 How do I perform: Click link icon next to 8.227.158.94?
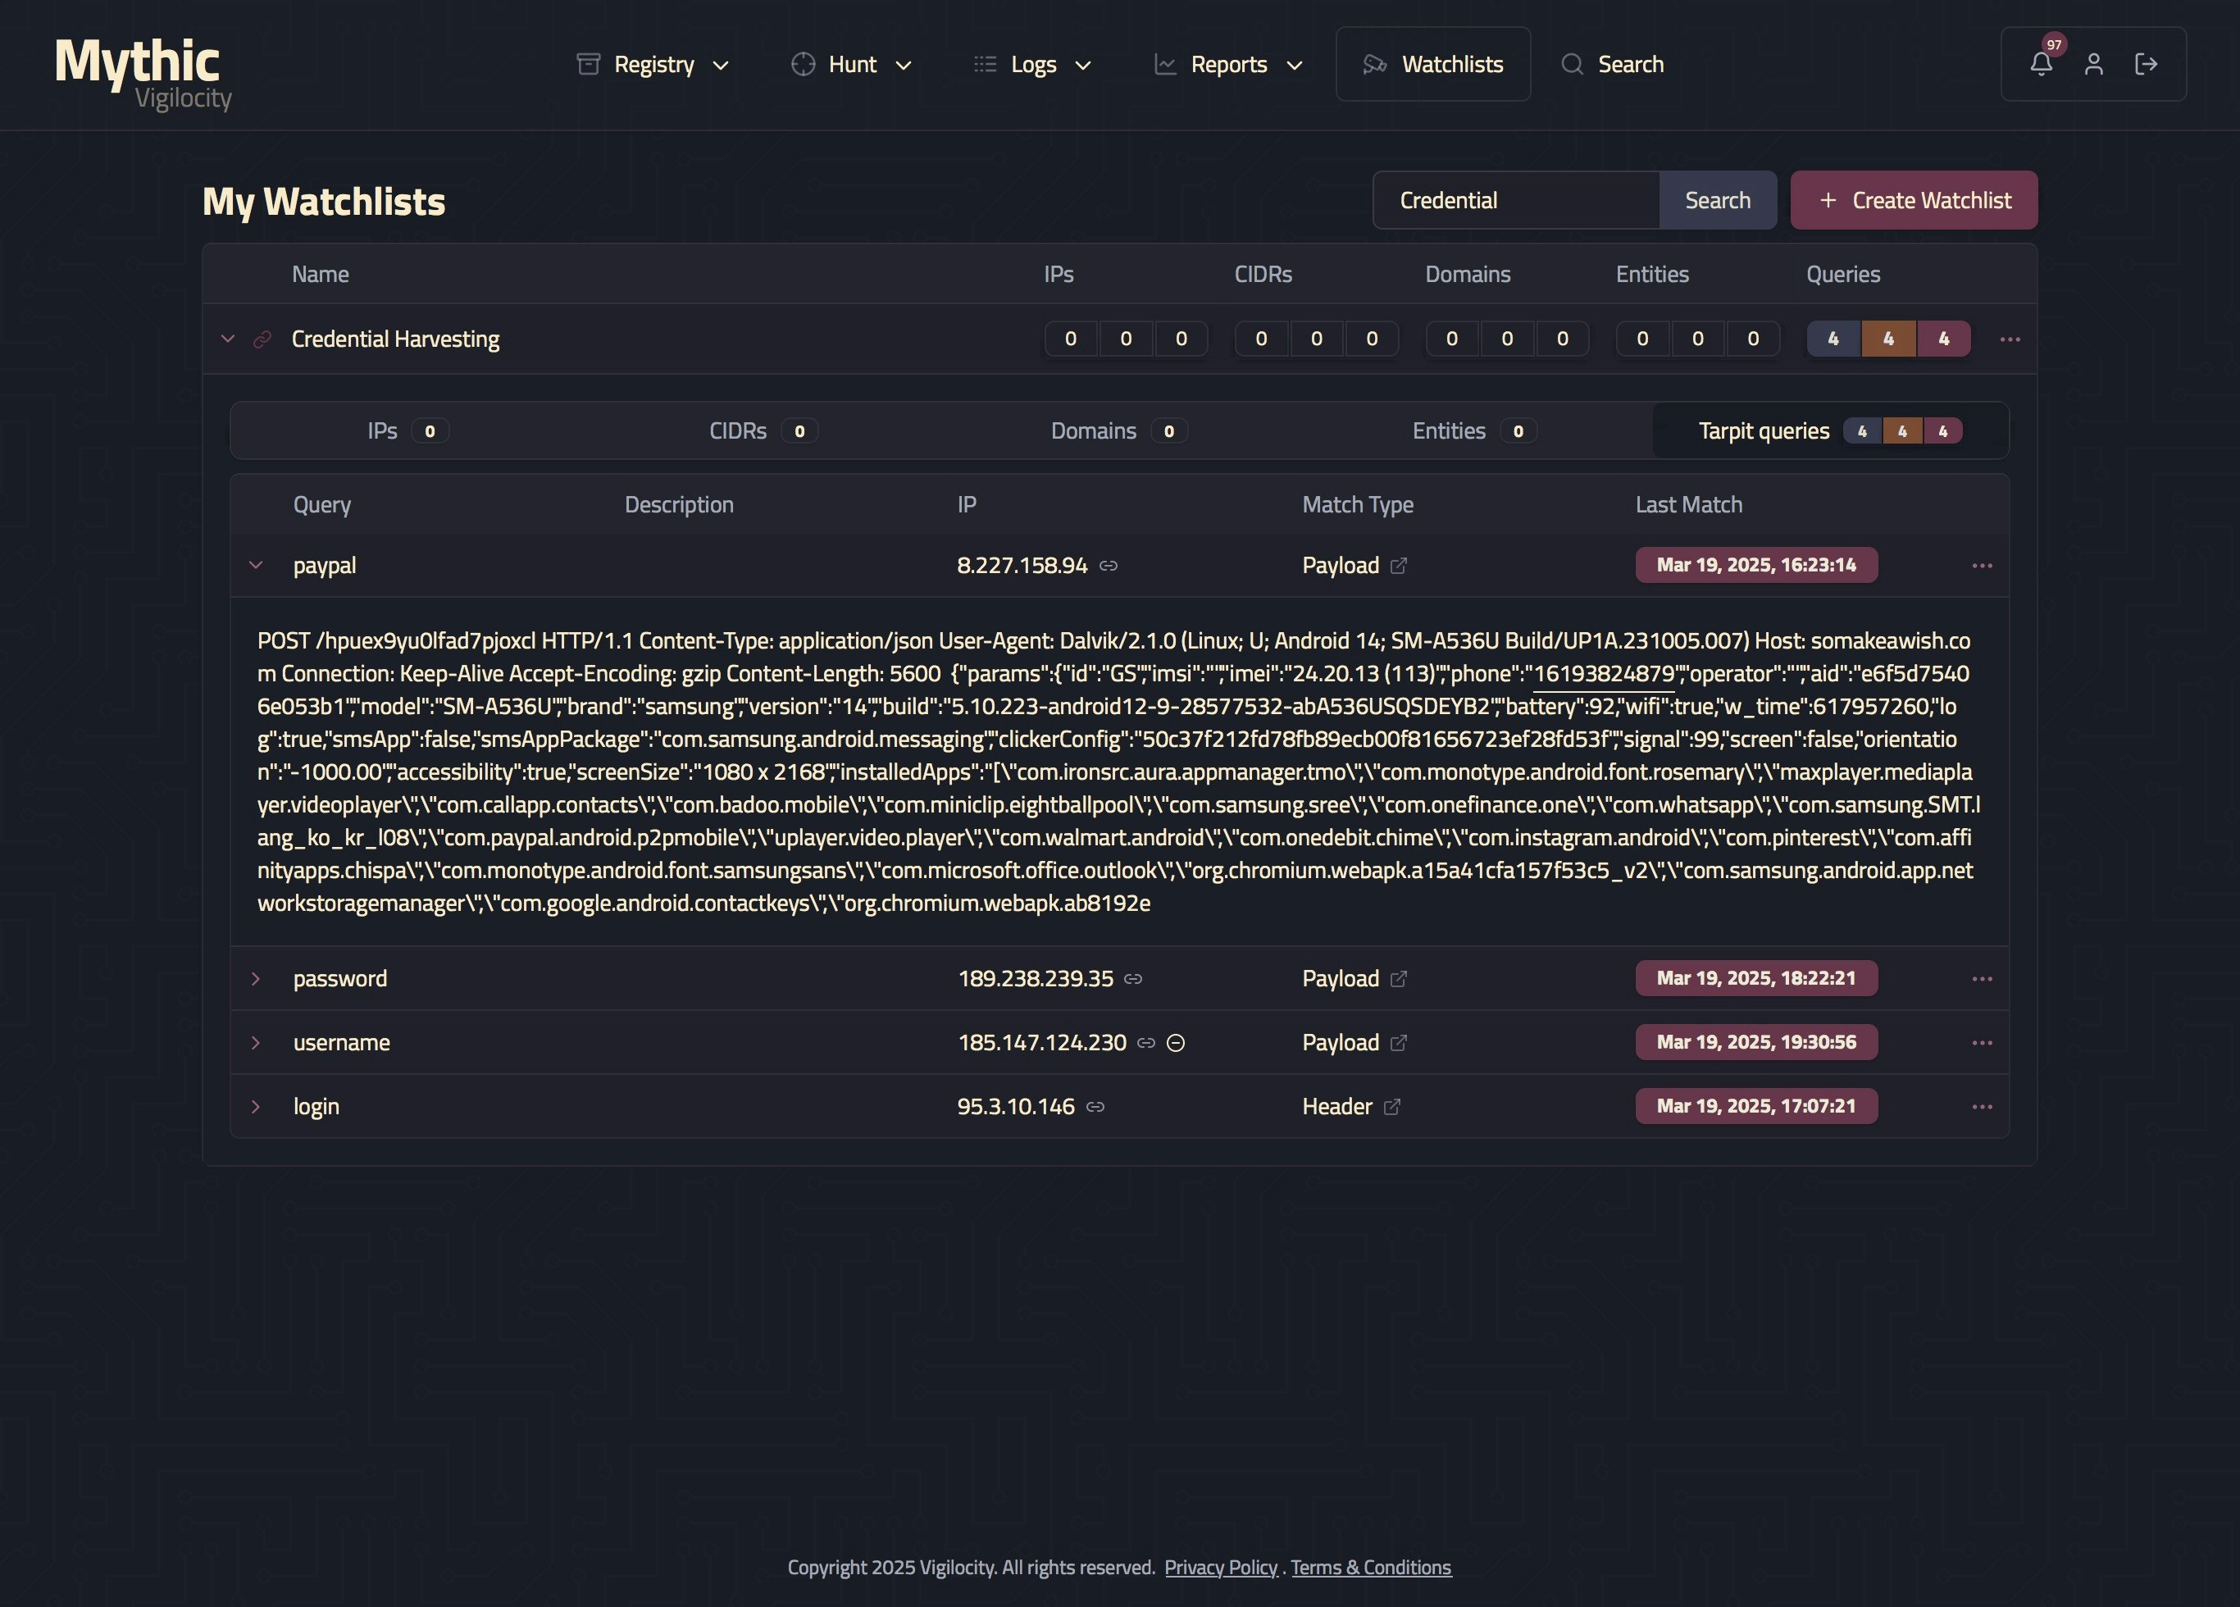click(1109, 566)
